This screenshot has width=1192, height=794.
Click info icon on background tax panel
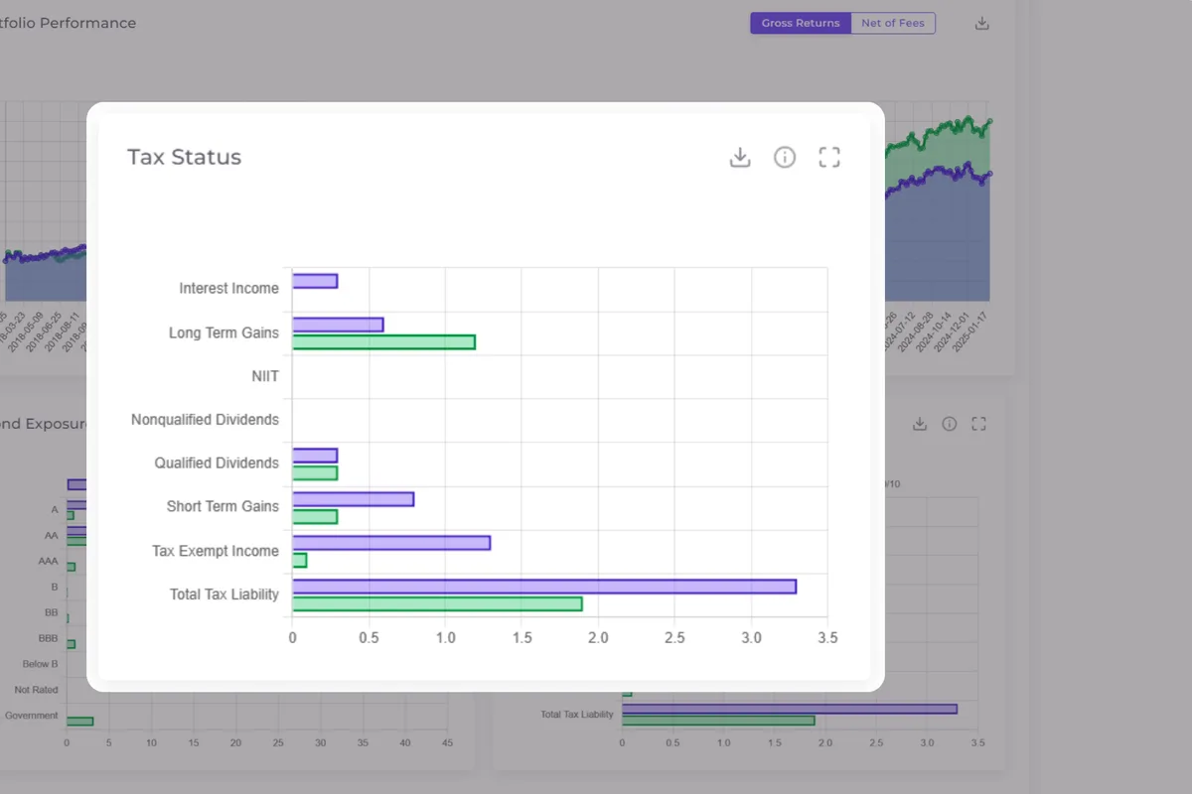[949, 424]
